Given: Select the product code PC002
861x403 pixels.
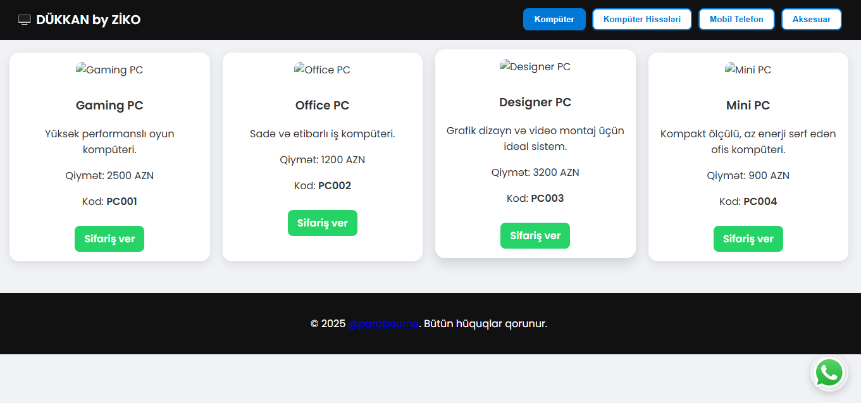Looking at the screenshot, I should (x=335, y=186).
